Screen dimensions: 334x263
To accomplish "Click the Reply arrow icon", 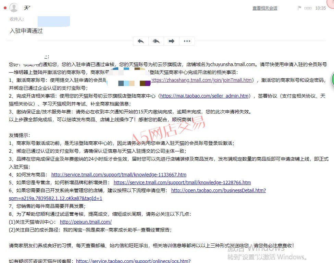I will (x=140, y=41).
